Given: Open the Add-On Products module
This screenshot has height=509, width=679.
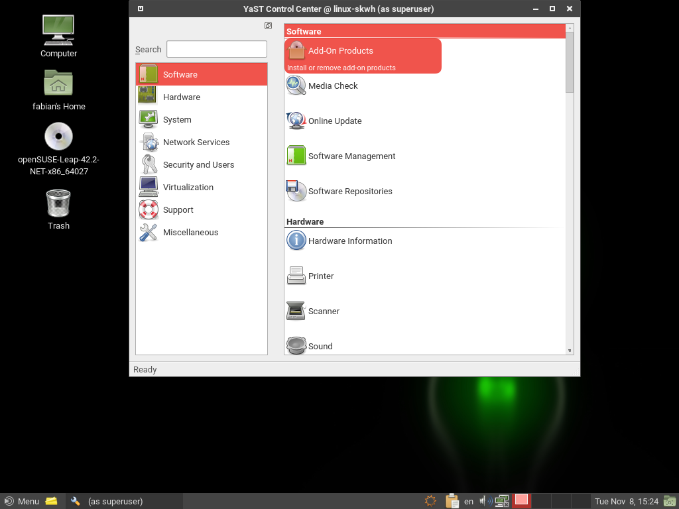Looking at the screenshot, I should (x=340, y=51).
